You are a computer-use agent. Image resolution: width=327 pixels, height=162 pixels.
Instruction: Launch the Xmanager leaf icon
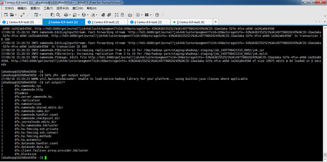tap(109, 15)
